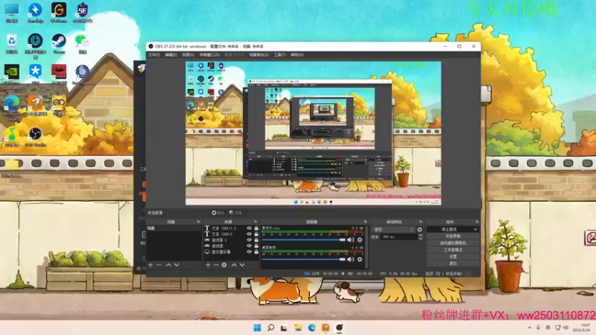Move the scene down in Scenes panel

[177, 265]
